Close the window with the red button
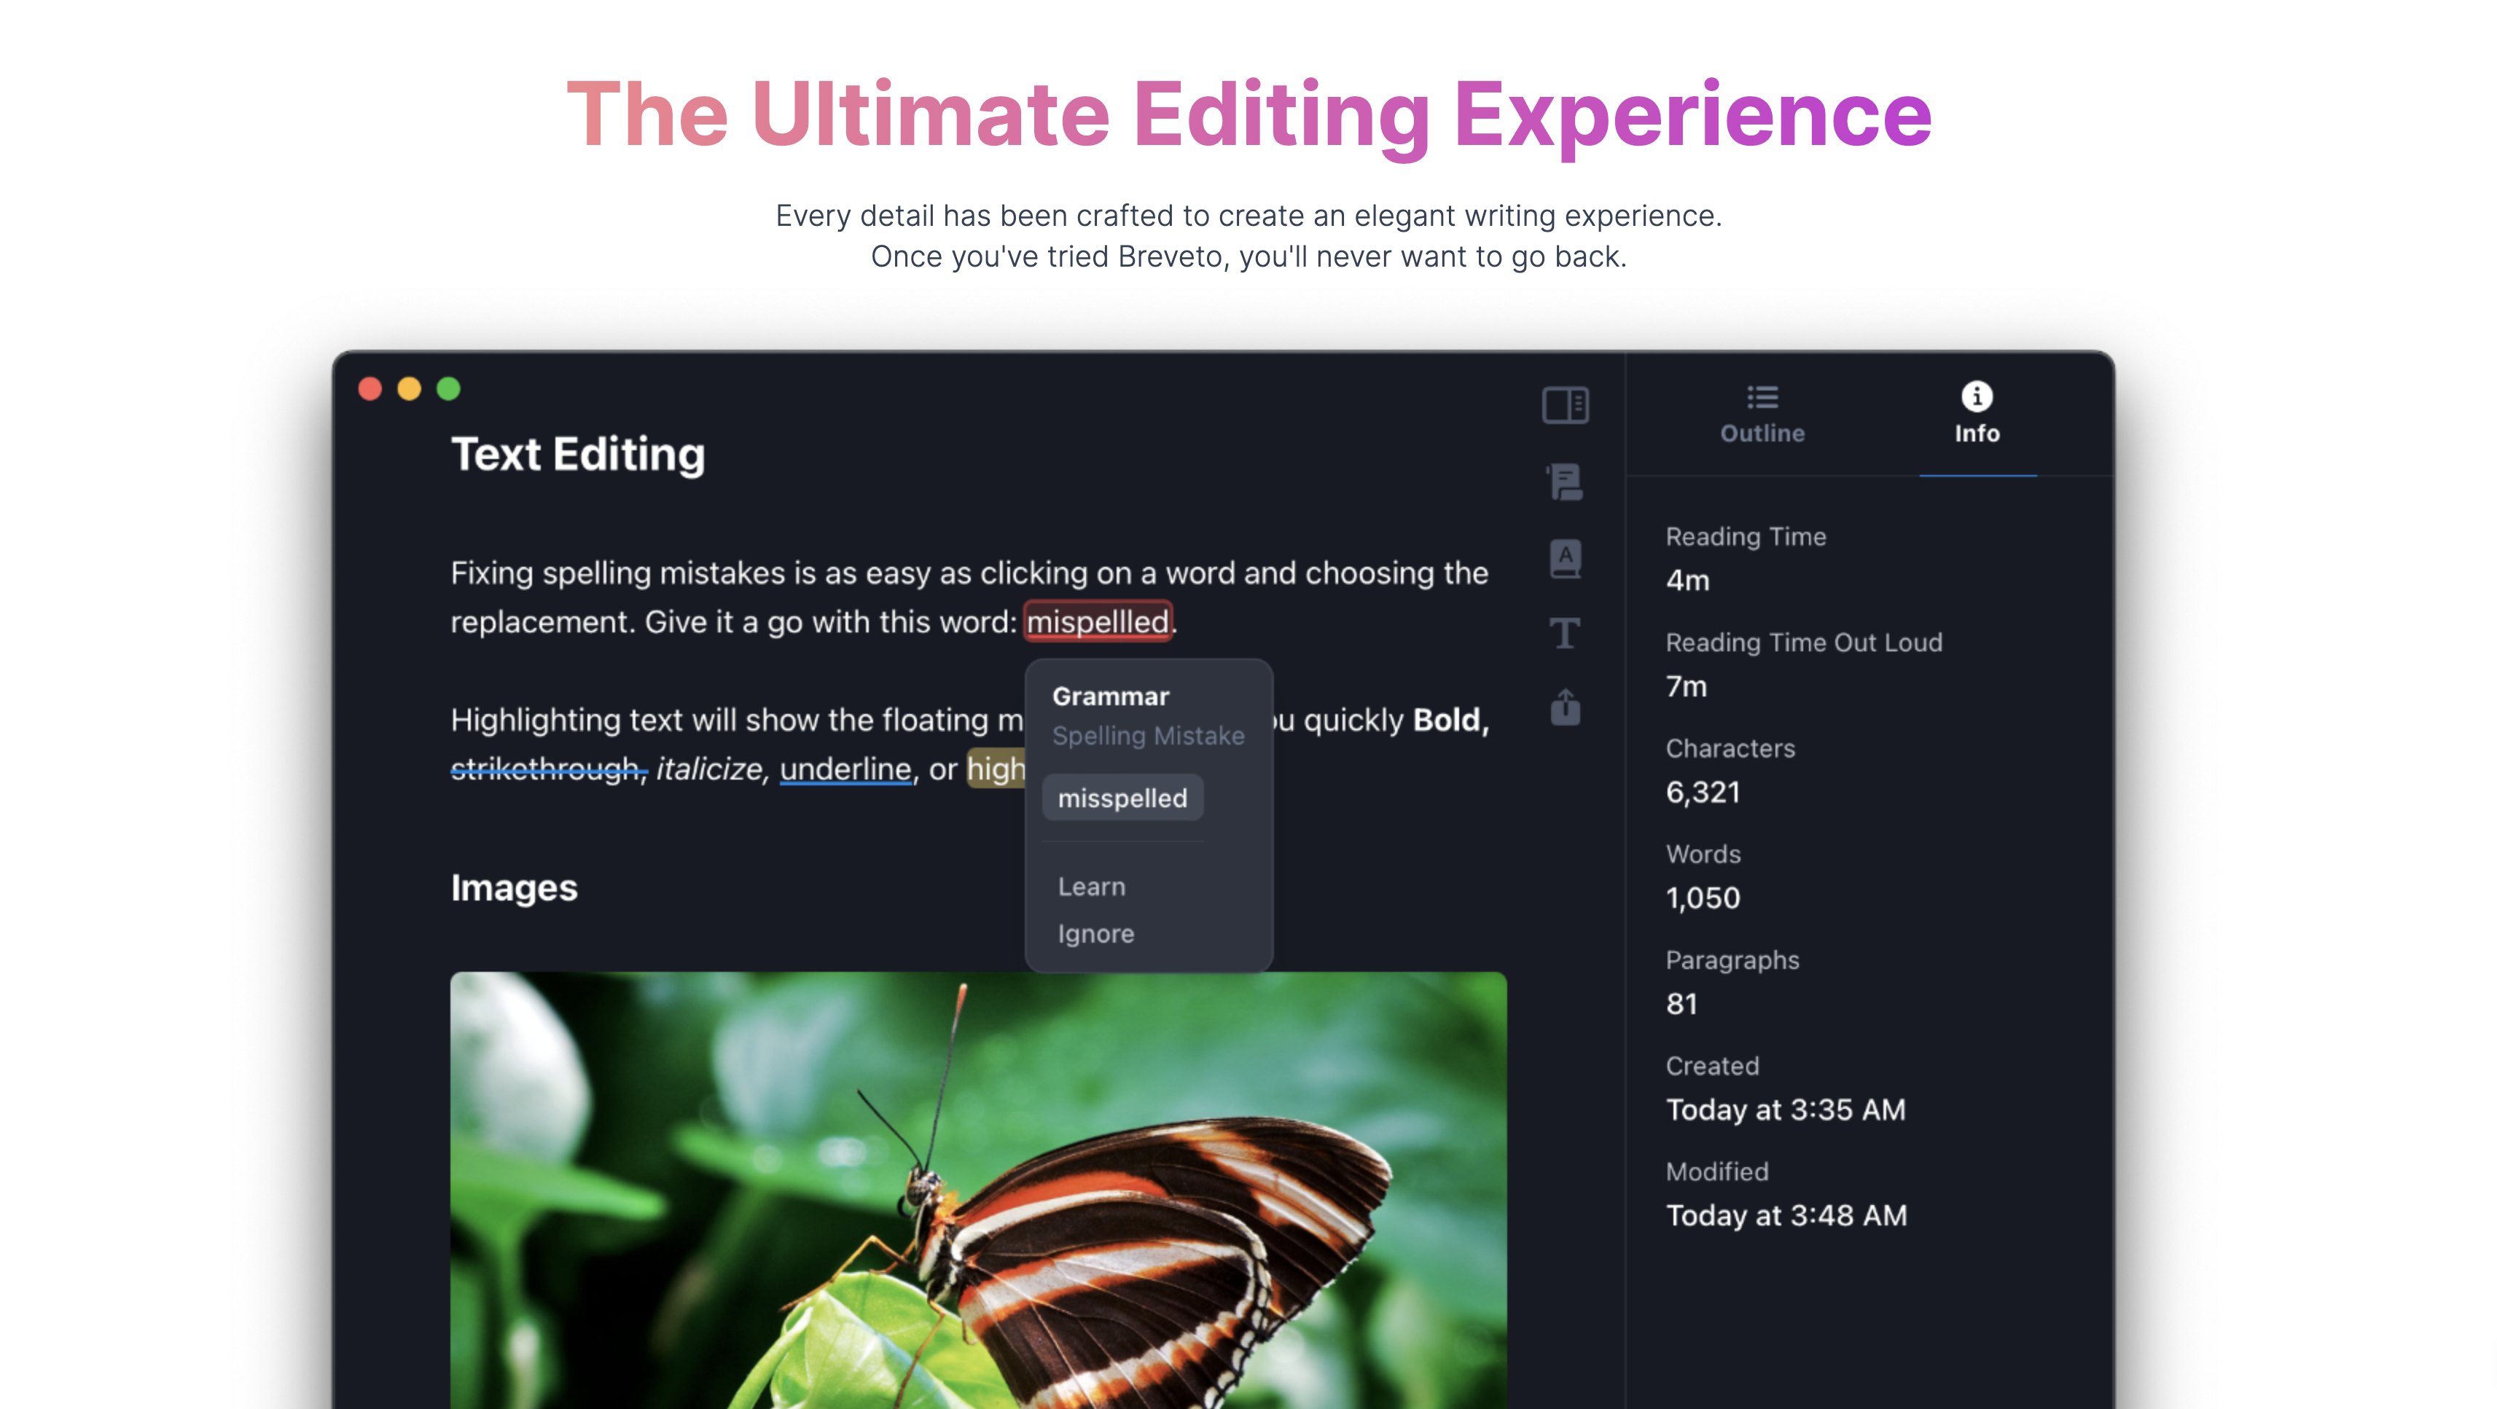The width and height of the screenshot is (2497, 1409). pyautogui.click(x=370, y=388)
